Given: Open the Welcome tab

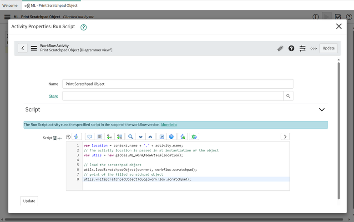Looking at the screenshot, I should click(x=10, y=5).
